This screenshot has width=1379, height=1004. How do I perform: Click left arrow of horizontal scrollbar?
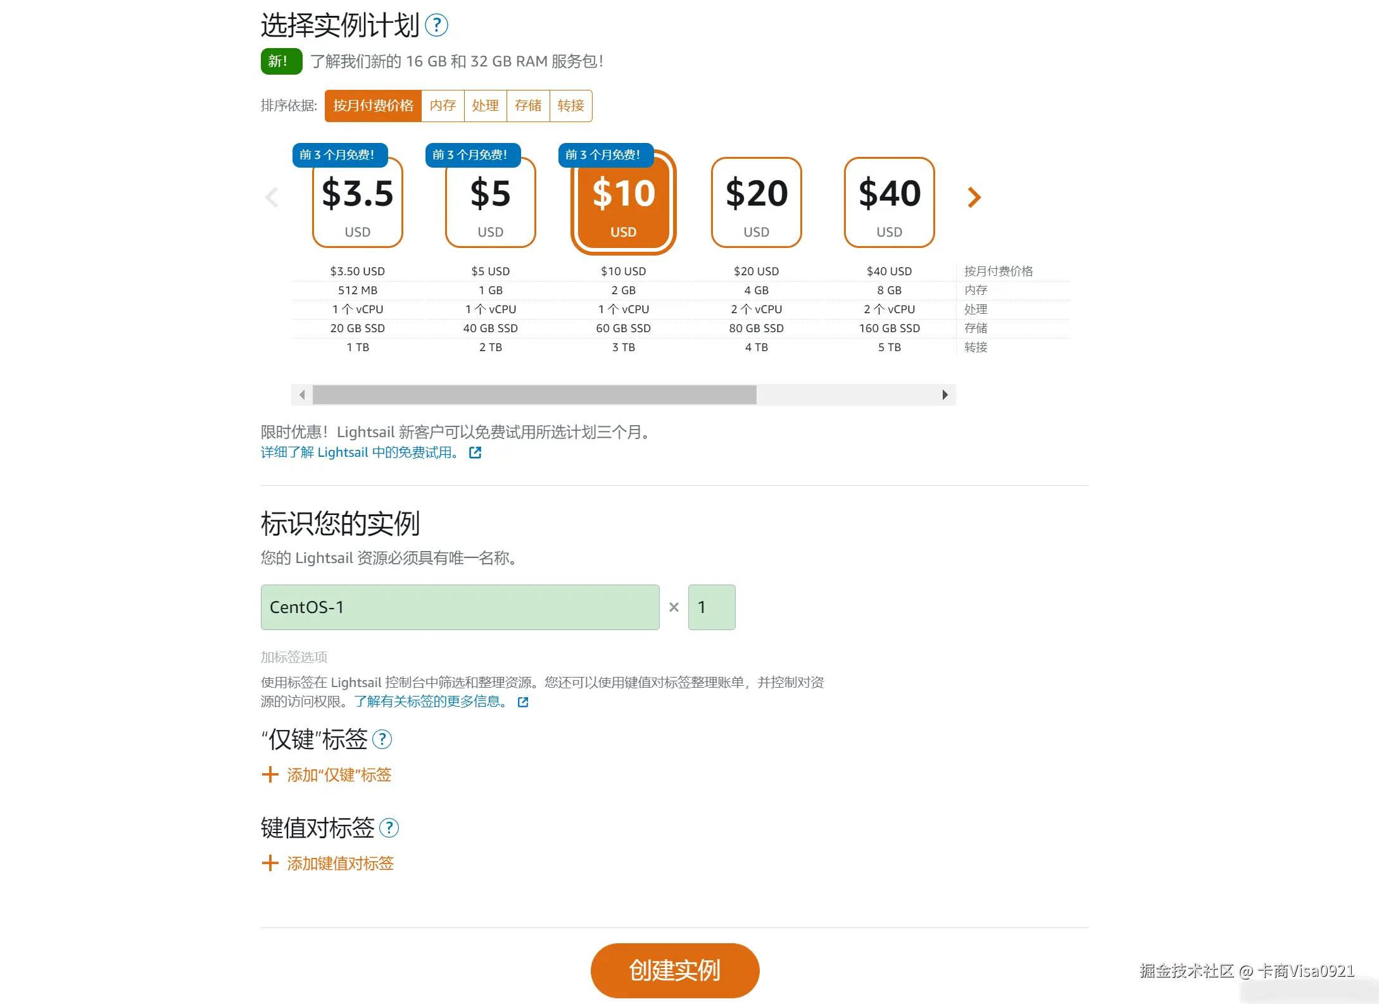(302, 395)
